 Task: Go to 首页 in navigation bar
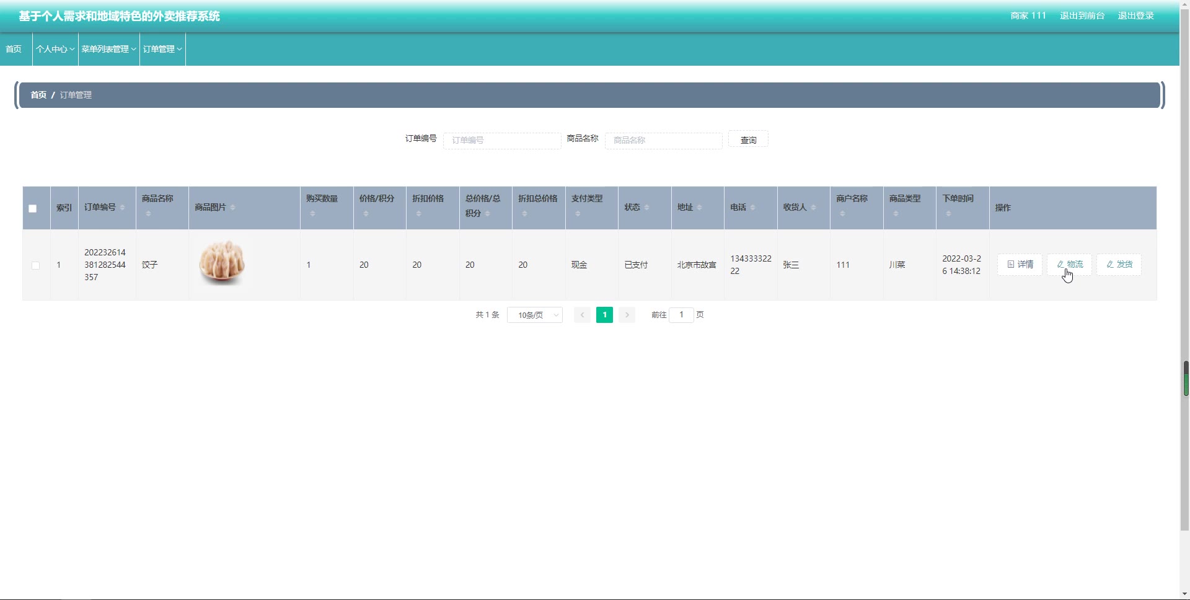14,49
